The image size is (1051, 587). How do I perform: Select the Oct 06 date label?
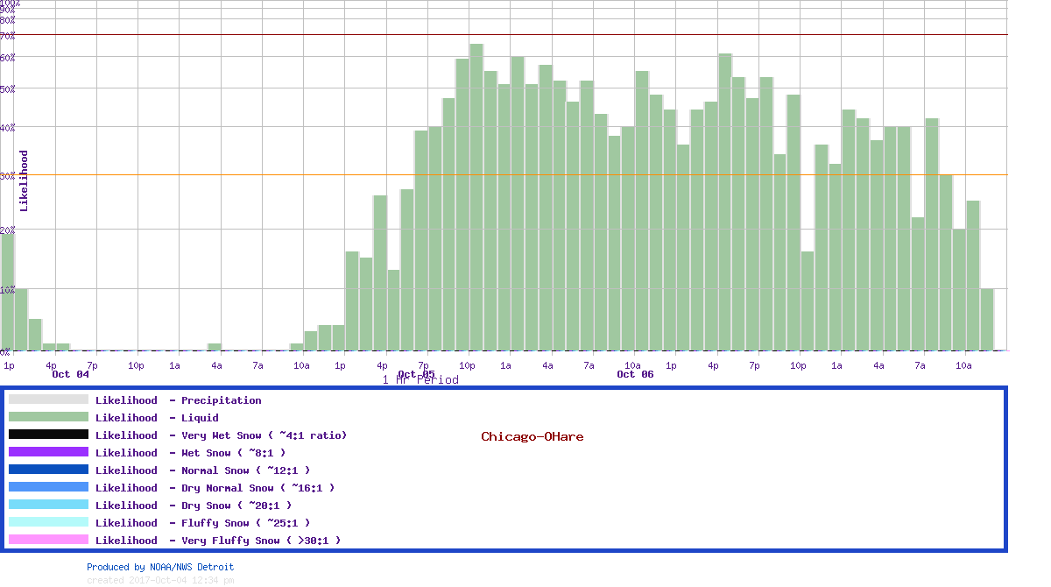(635, 374)
